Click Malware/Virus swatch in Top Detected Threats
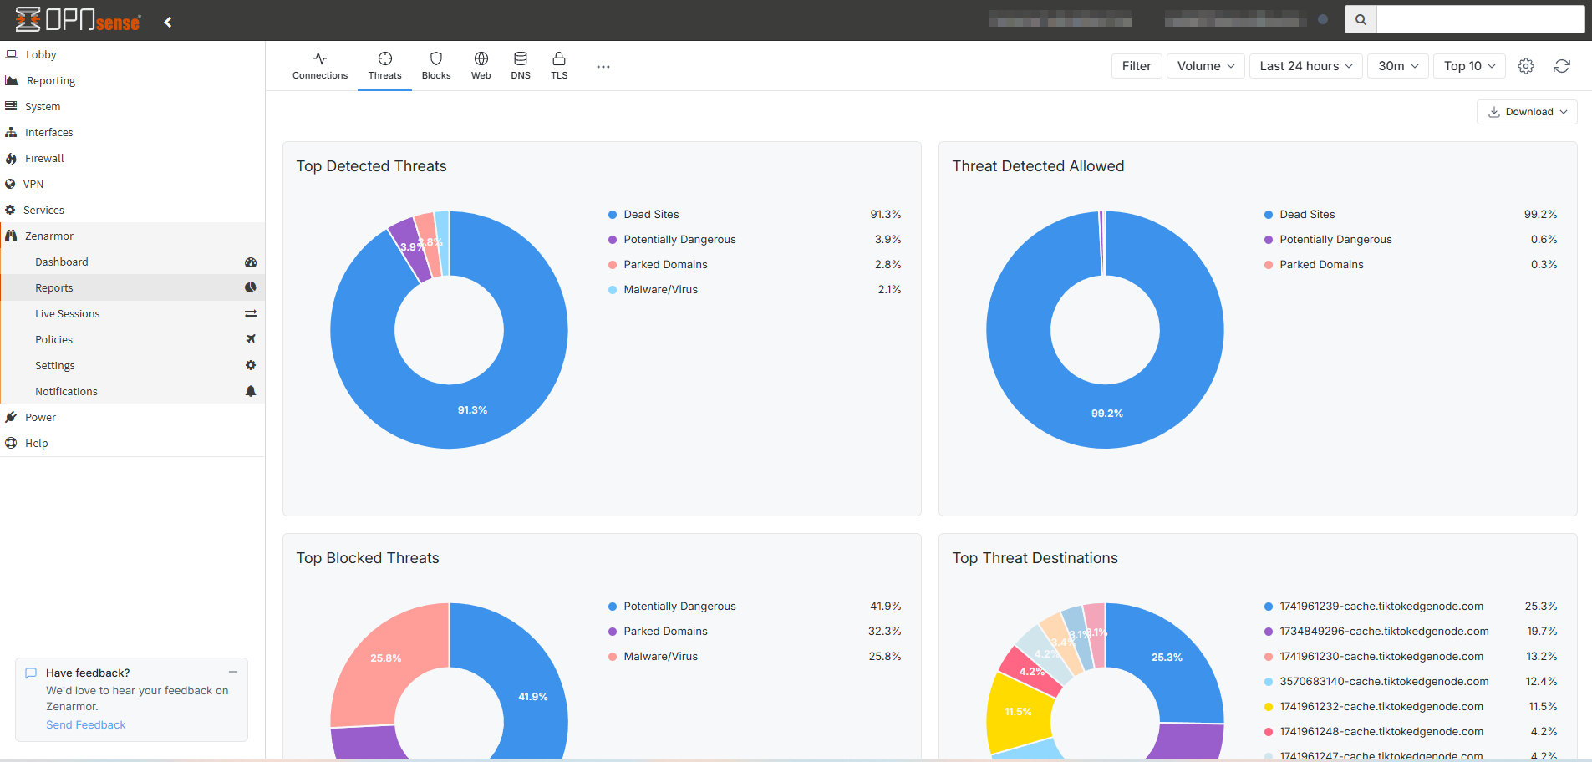The width and height of the screenshot is (1592, 762). (613, 290)
